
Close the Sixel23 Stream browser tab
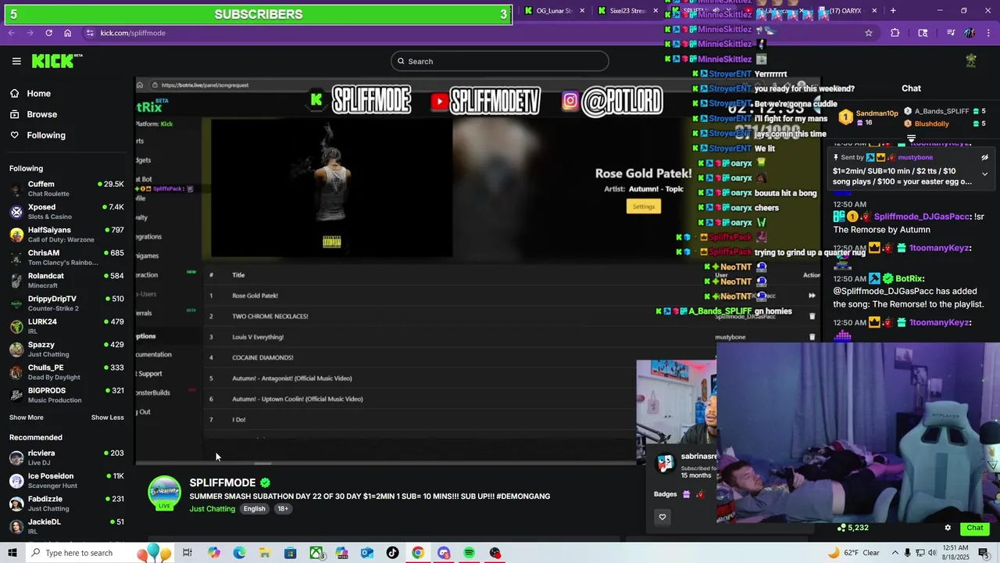(x=655, y=11)
